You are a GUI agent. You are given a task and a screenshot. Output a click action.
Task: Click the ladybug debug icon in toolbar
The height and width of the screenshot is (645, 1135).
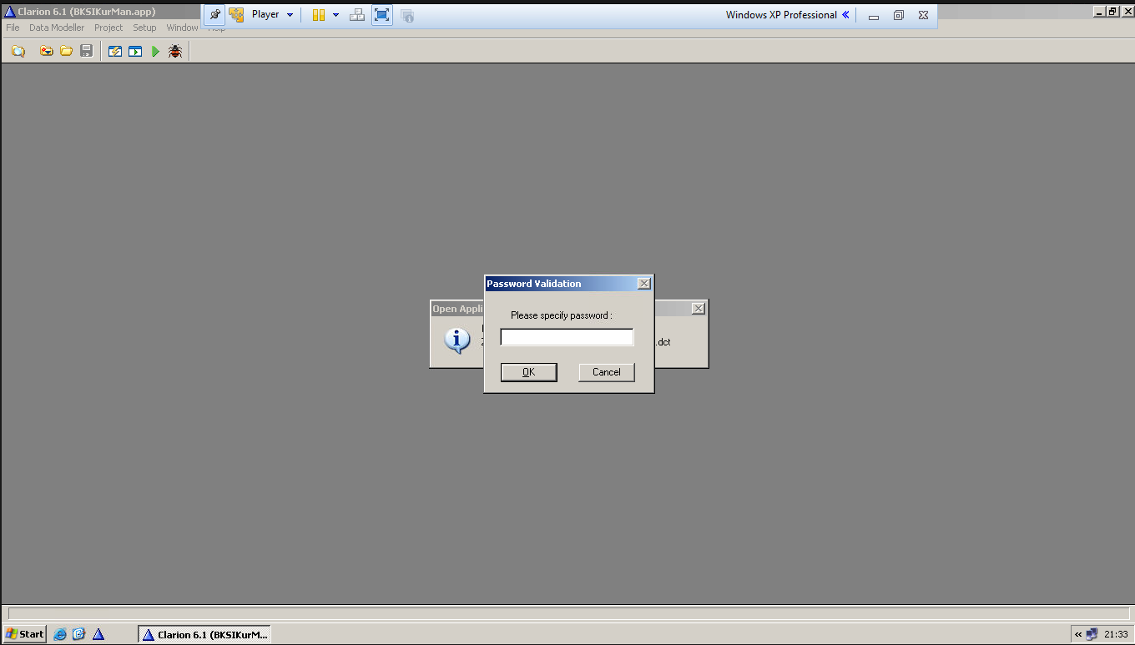[x=175, y=52]
